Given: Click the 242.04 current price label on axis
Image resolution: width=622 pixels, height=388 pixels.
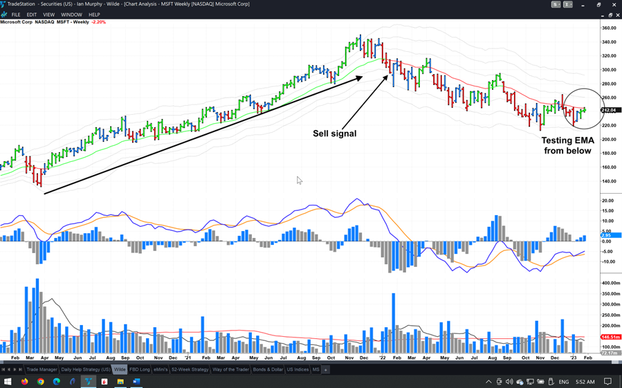Looking at the screenshot, I should pyautogui.click(x=610, y=110).
